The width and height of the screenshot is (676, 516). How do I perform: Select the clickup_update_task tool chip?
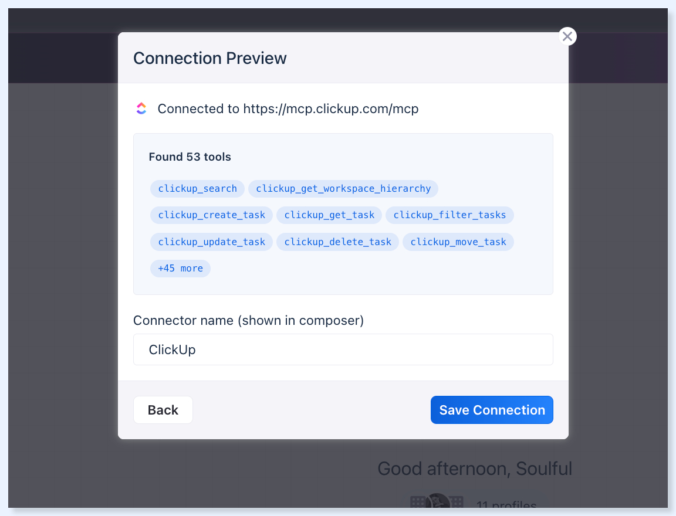point(211,242)
